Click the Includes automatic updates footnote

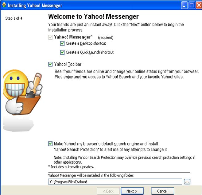coord(71,167)
